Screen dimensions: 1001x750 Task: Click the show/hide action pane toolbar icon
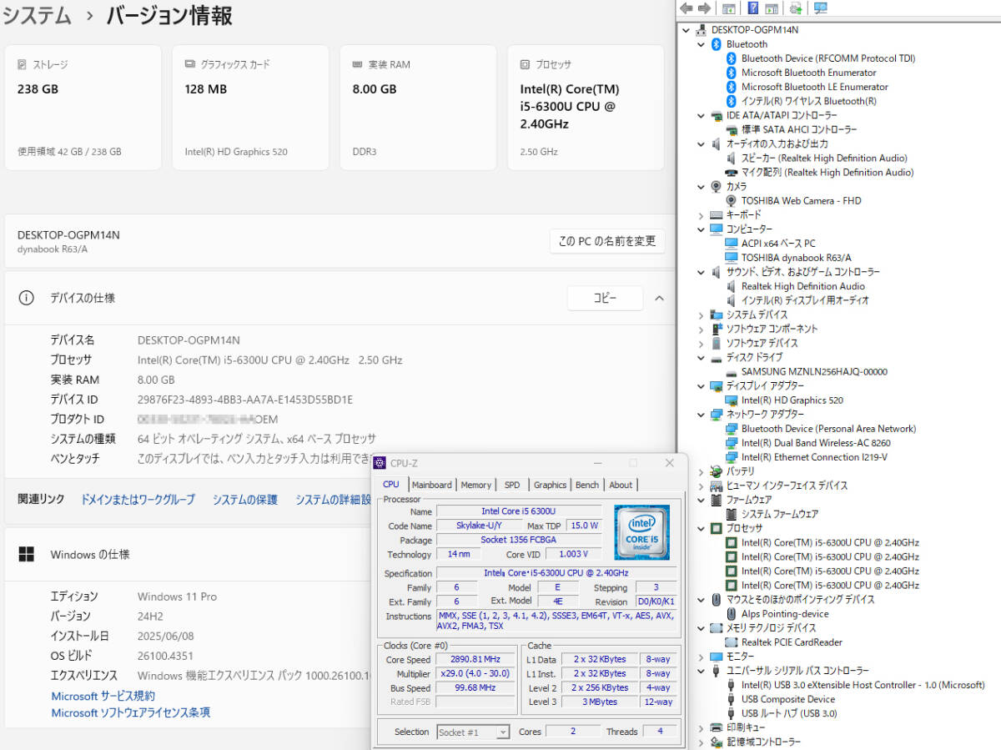pos(772,8)
